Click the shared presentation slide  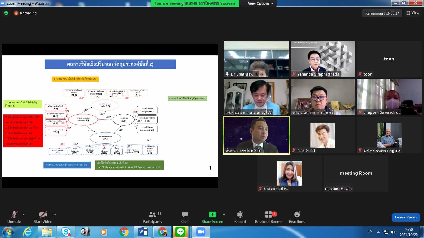(x=110, y=116)
